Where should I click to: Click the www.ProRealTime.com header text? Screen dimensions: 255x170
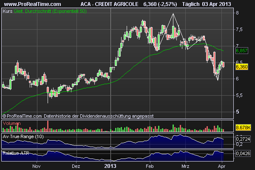33,4
